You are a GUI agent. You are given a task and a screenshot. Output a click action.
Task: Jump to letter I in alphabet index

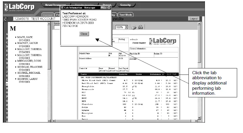click(7, 67)
